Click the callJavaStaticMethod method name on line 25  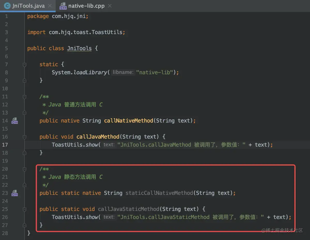(128, 209)
